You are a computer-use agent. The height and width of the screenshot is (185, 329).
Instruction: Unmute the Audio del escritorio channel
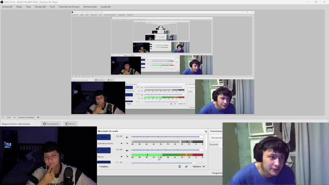(127, 137)
